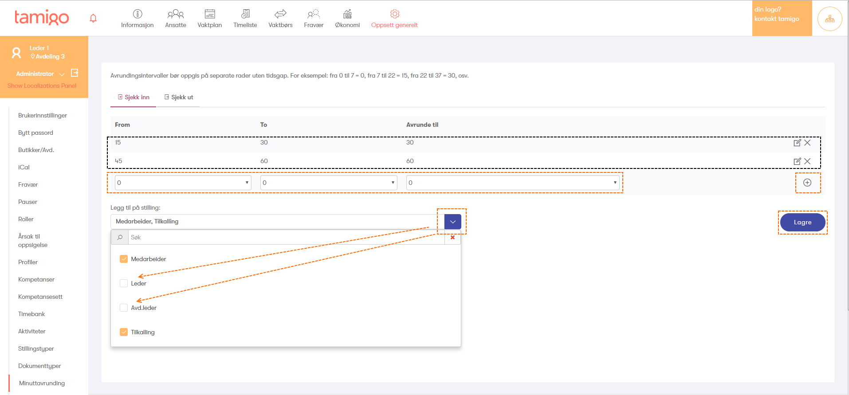
Task: Open Bytt passord in sidebar
Action: tap(35, 133)
